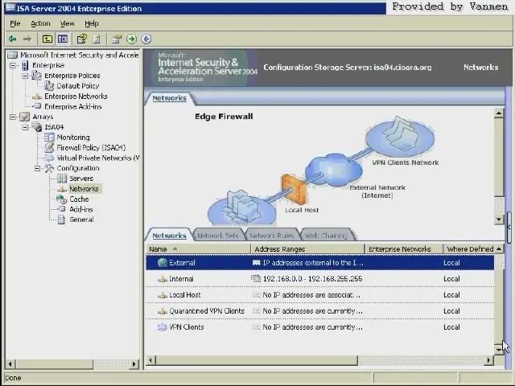The width and height of the screenshot is (515, 386).
Task: Select the lower Networks tab above the list
Action: click(169, 236)
